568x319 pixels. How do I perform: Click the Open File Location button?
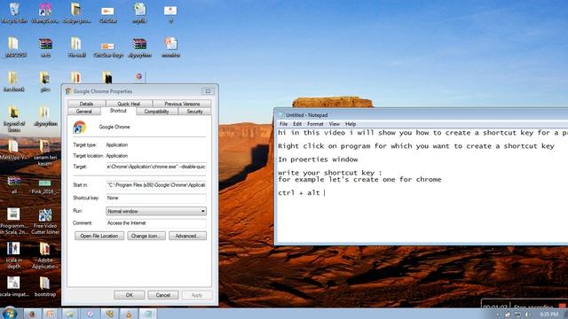click(x=99, y=236)
